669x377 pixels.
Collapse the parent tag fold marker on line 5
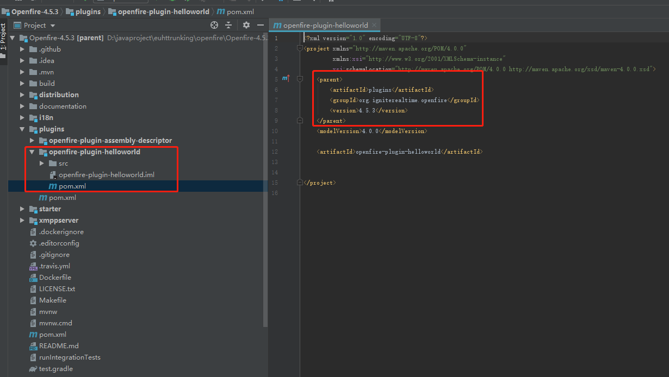pyautogui.click(x=300, y=79)
